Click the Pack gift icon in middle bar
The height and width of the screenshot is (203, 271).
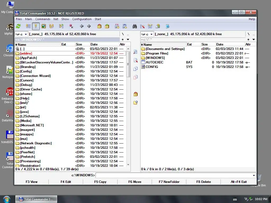135,94
